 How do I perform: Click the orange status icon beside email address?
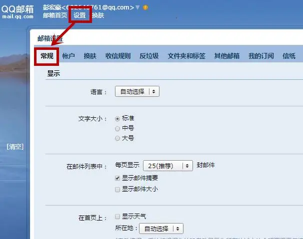click(145, 7)
